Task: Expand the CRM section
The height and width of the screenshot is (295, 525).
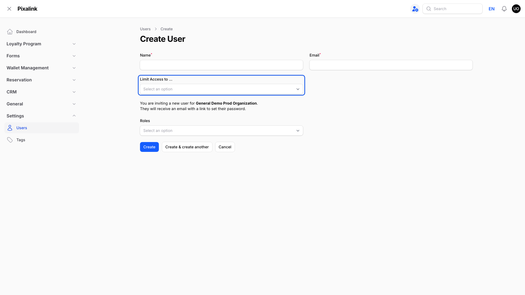Action: (x=42, y=92)
